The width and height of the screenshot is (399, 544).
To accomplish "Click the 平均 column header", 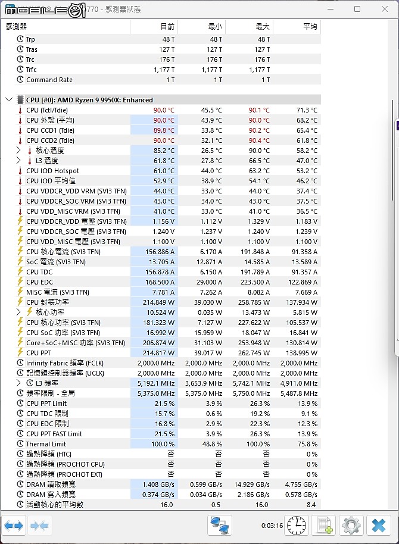I will pos(297,26).
